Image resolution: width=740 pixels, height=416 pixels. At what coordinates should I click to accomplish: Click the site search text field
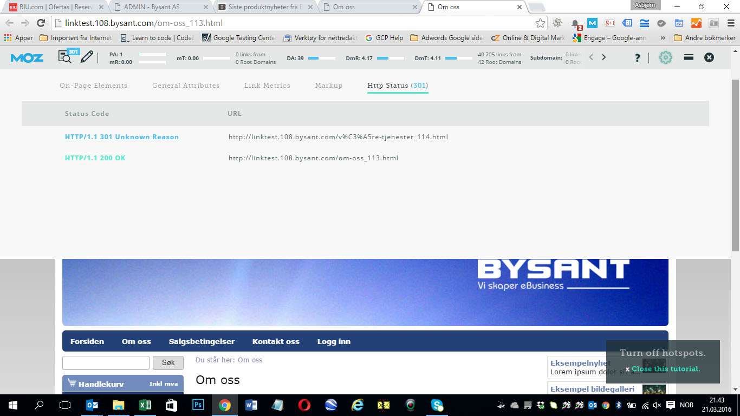106,363
